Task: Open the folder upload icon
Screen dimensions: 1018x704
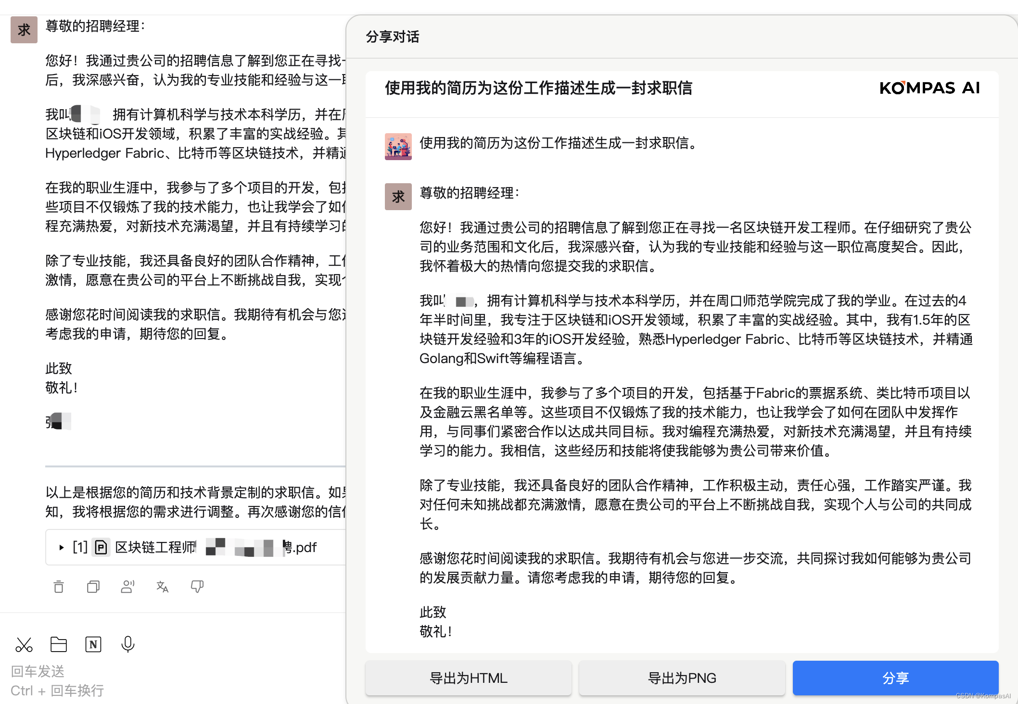Action: 59,644
